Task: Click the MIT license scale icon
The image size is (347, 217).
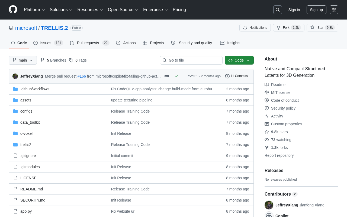Action: pos(267,92)
